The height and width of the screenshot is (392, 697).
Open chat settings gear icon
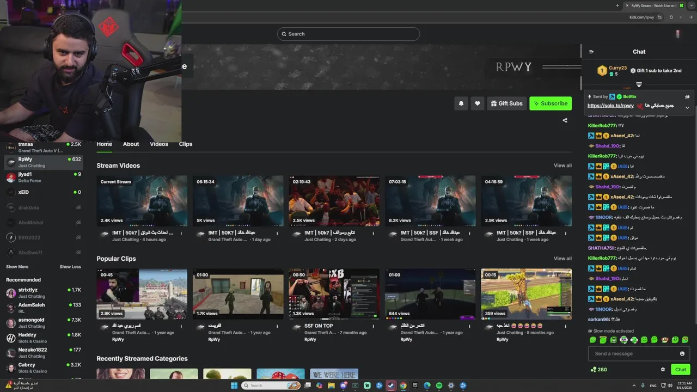pyautogui.click(x=663, y=369)
